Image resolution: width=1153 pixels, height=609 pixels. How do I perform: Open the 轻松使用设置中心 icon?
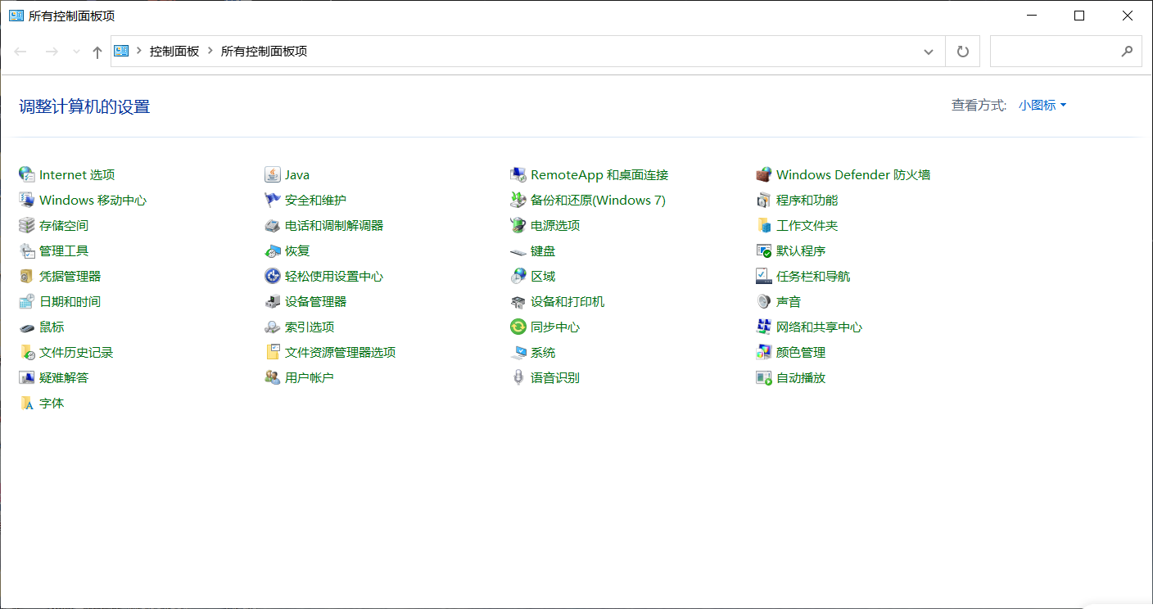[273, 276]
